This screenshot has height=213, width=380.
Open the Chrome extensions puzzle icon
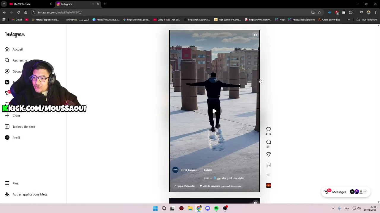coord(351,12)
